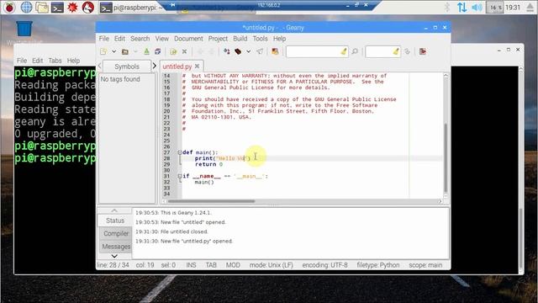Click the network up/down arrows tray icon
The width and height of the screenshot is (538, 303).
coord(462,8)
